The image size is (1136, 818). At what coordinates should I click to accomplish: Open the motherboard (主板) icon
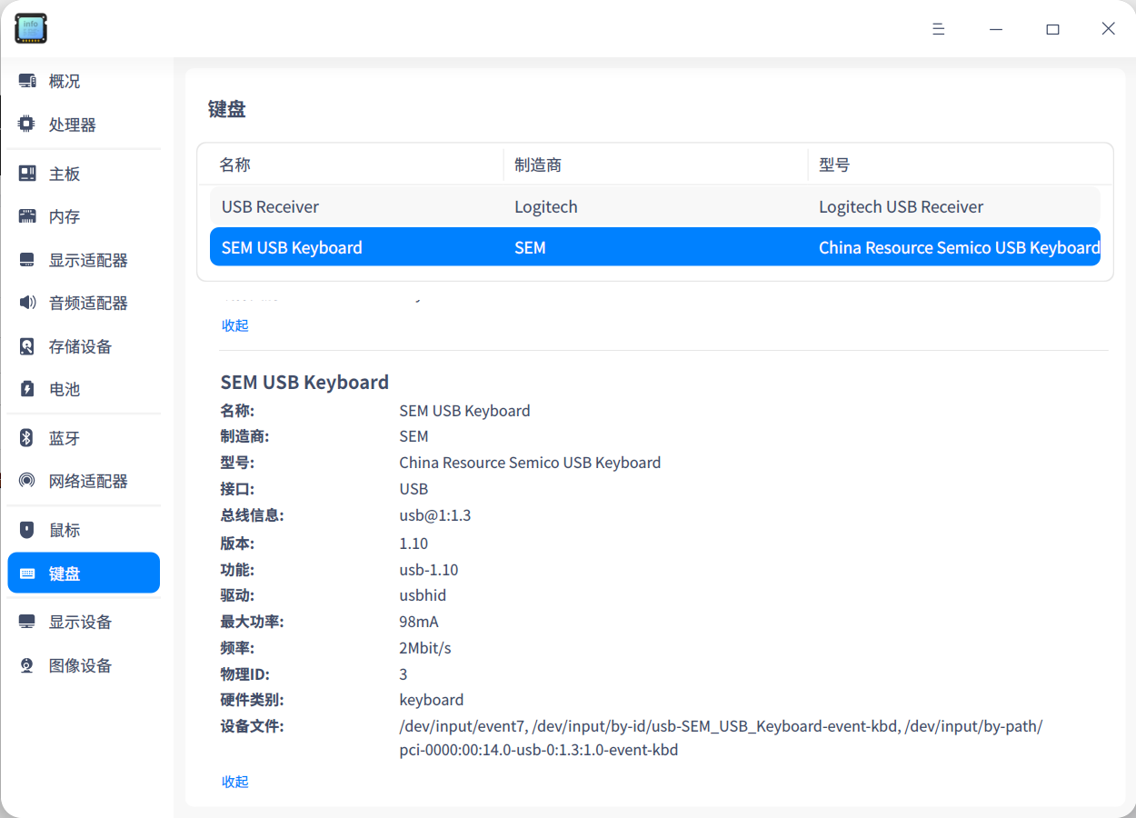[27, 174]
